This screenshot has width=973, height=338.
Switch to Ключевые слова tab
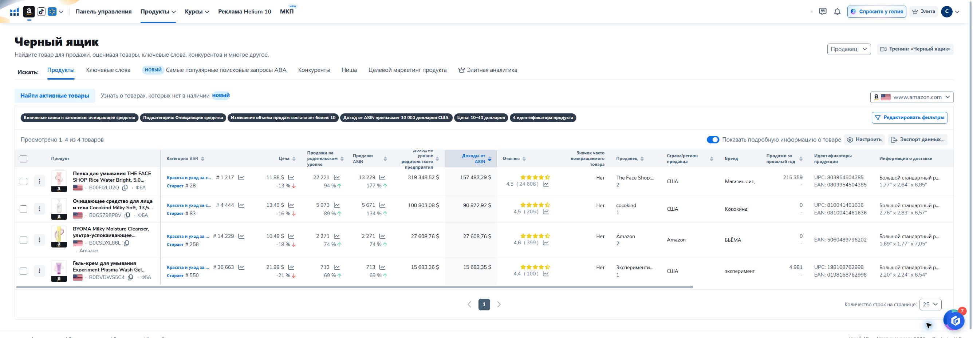click(x=108, y=70)
